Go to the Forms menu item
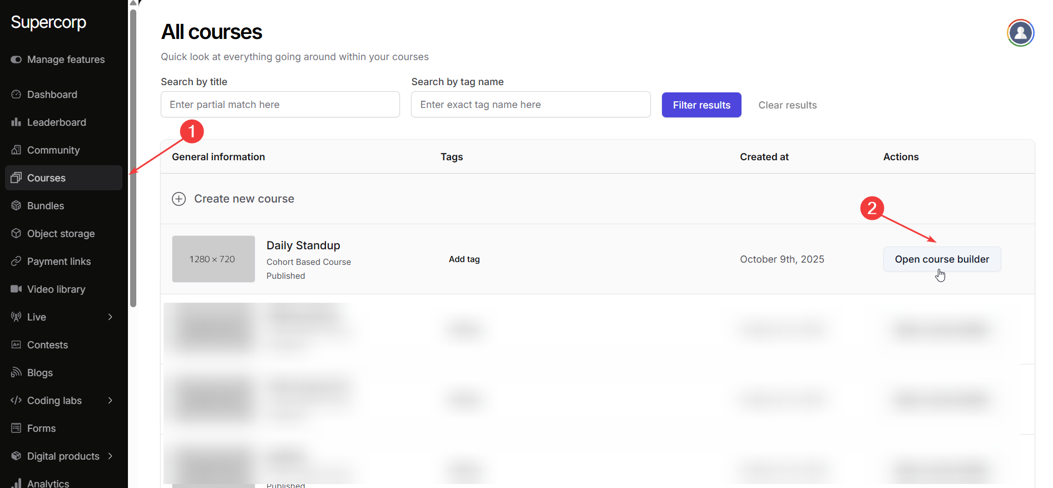 coord(42,428)
